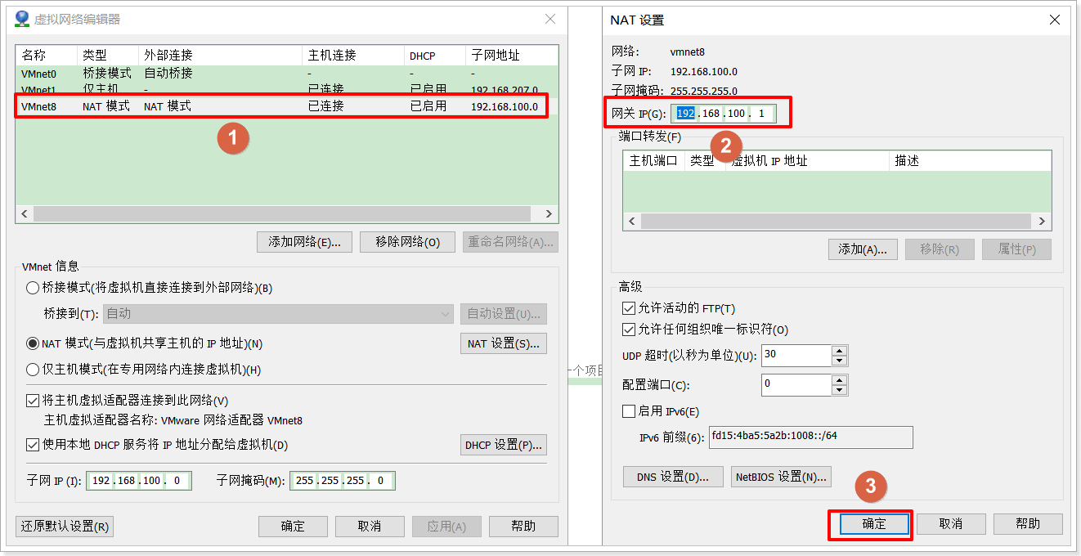1081x556 pixels.
Task: Open the DHCP 设置(P)... button
Action: coord(504,445)
